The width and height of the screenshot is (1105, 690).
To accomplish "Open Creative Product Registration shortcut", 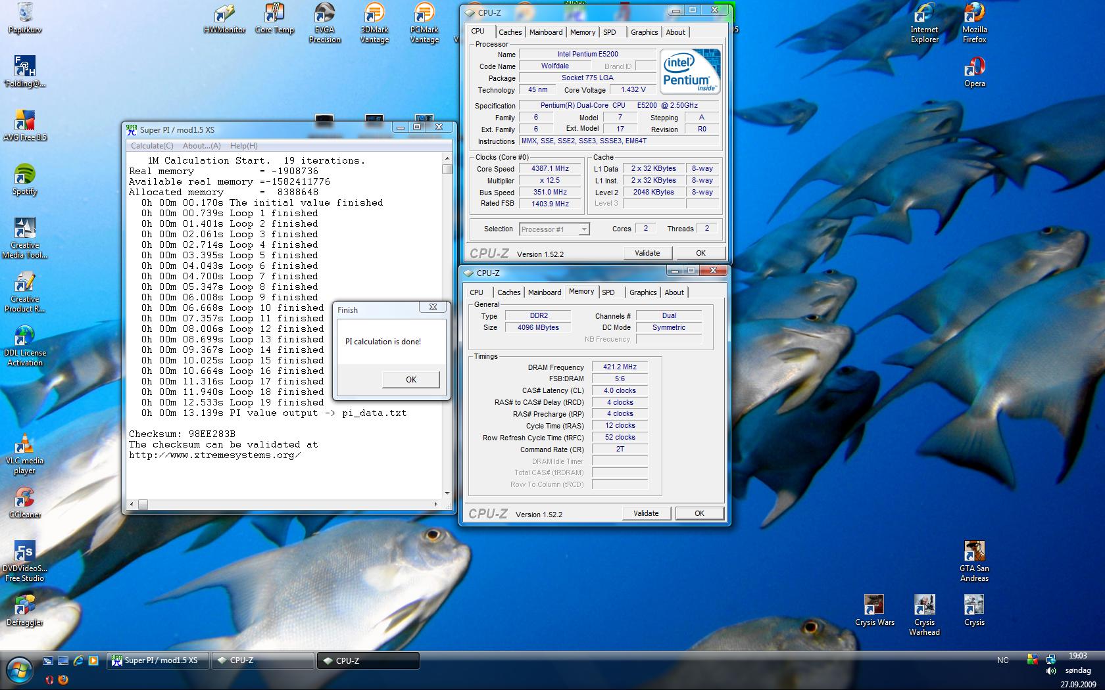I will (25, 292).
